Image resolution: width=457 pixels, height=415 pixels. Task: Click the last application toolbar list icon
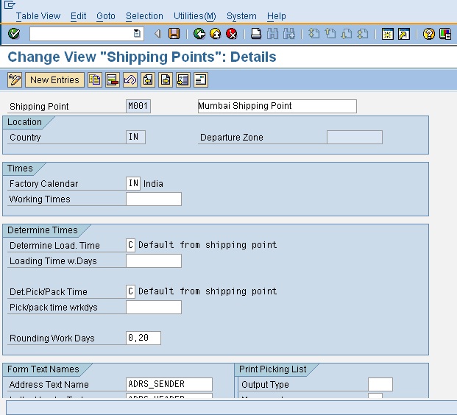pyautogui.click(x=201, y=80)
